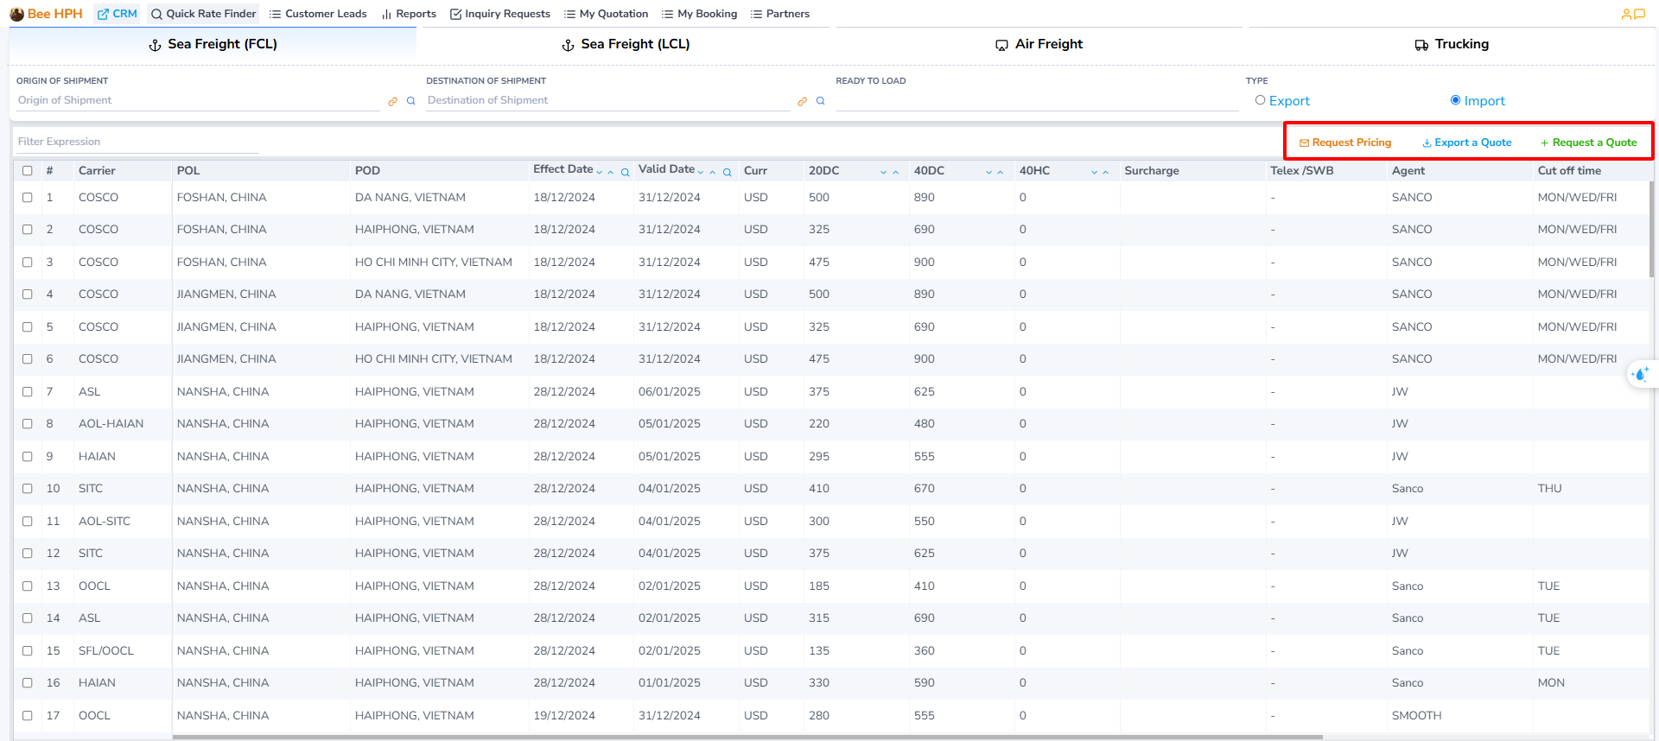The width and height of the screenshot is (1659, 741).
Task: Open the chat message icon at top right
Action: (1639, 14)
